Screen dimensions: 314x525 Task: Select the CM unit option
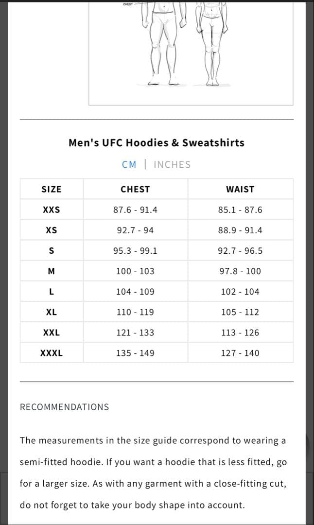tap(129, 164)
